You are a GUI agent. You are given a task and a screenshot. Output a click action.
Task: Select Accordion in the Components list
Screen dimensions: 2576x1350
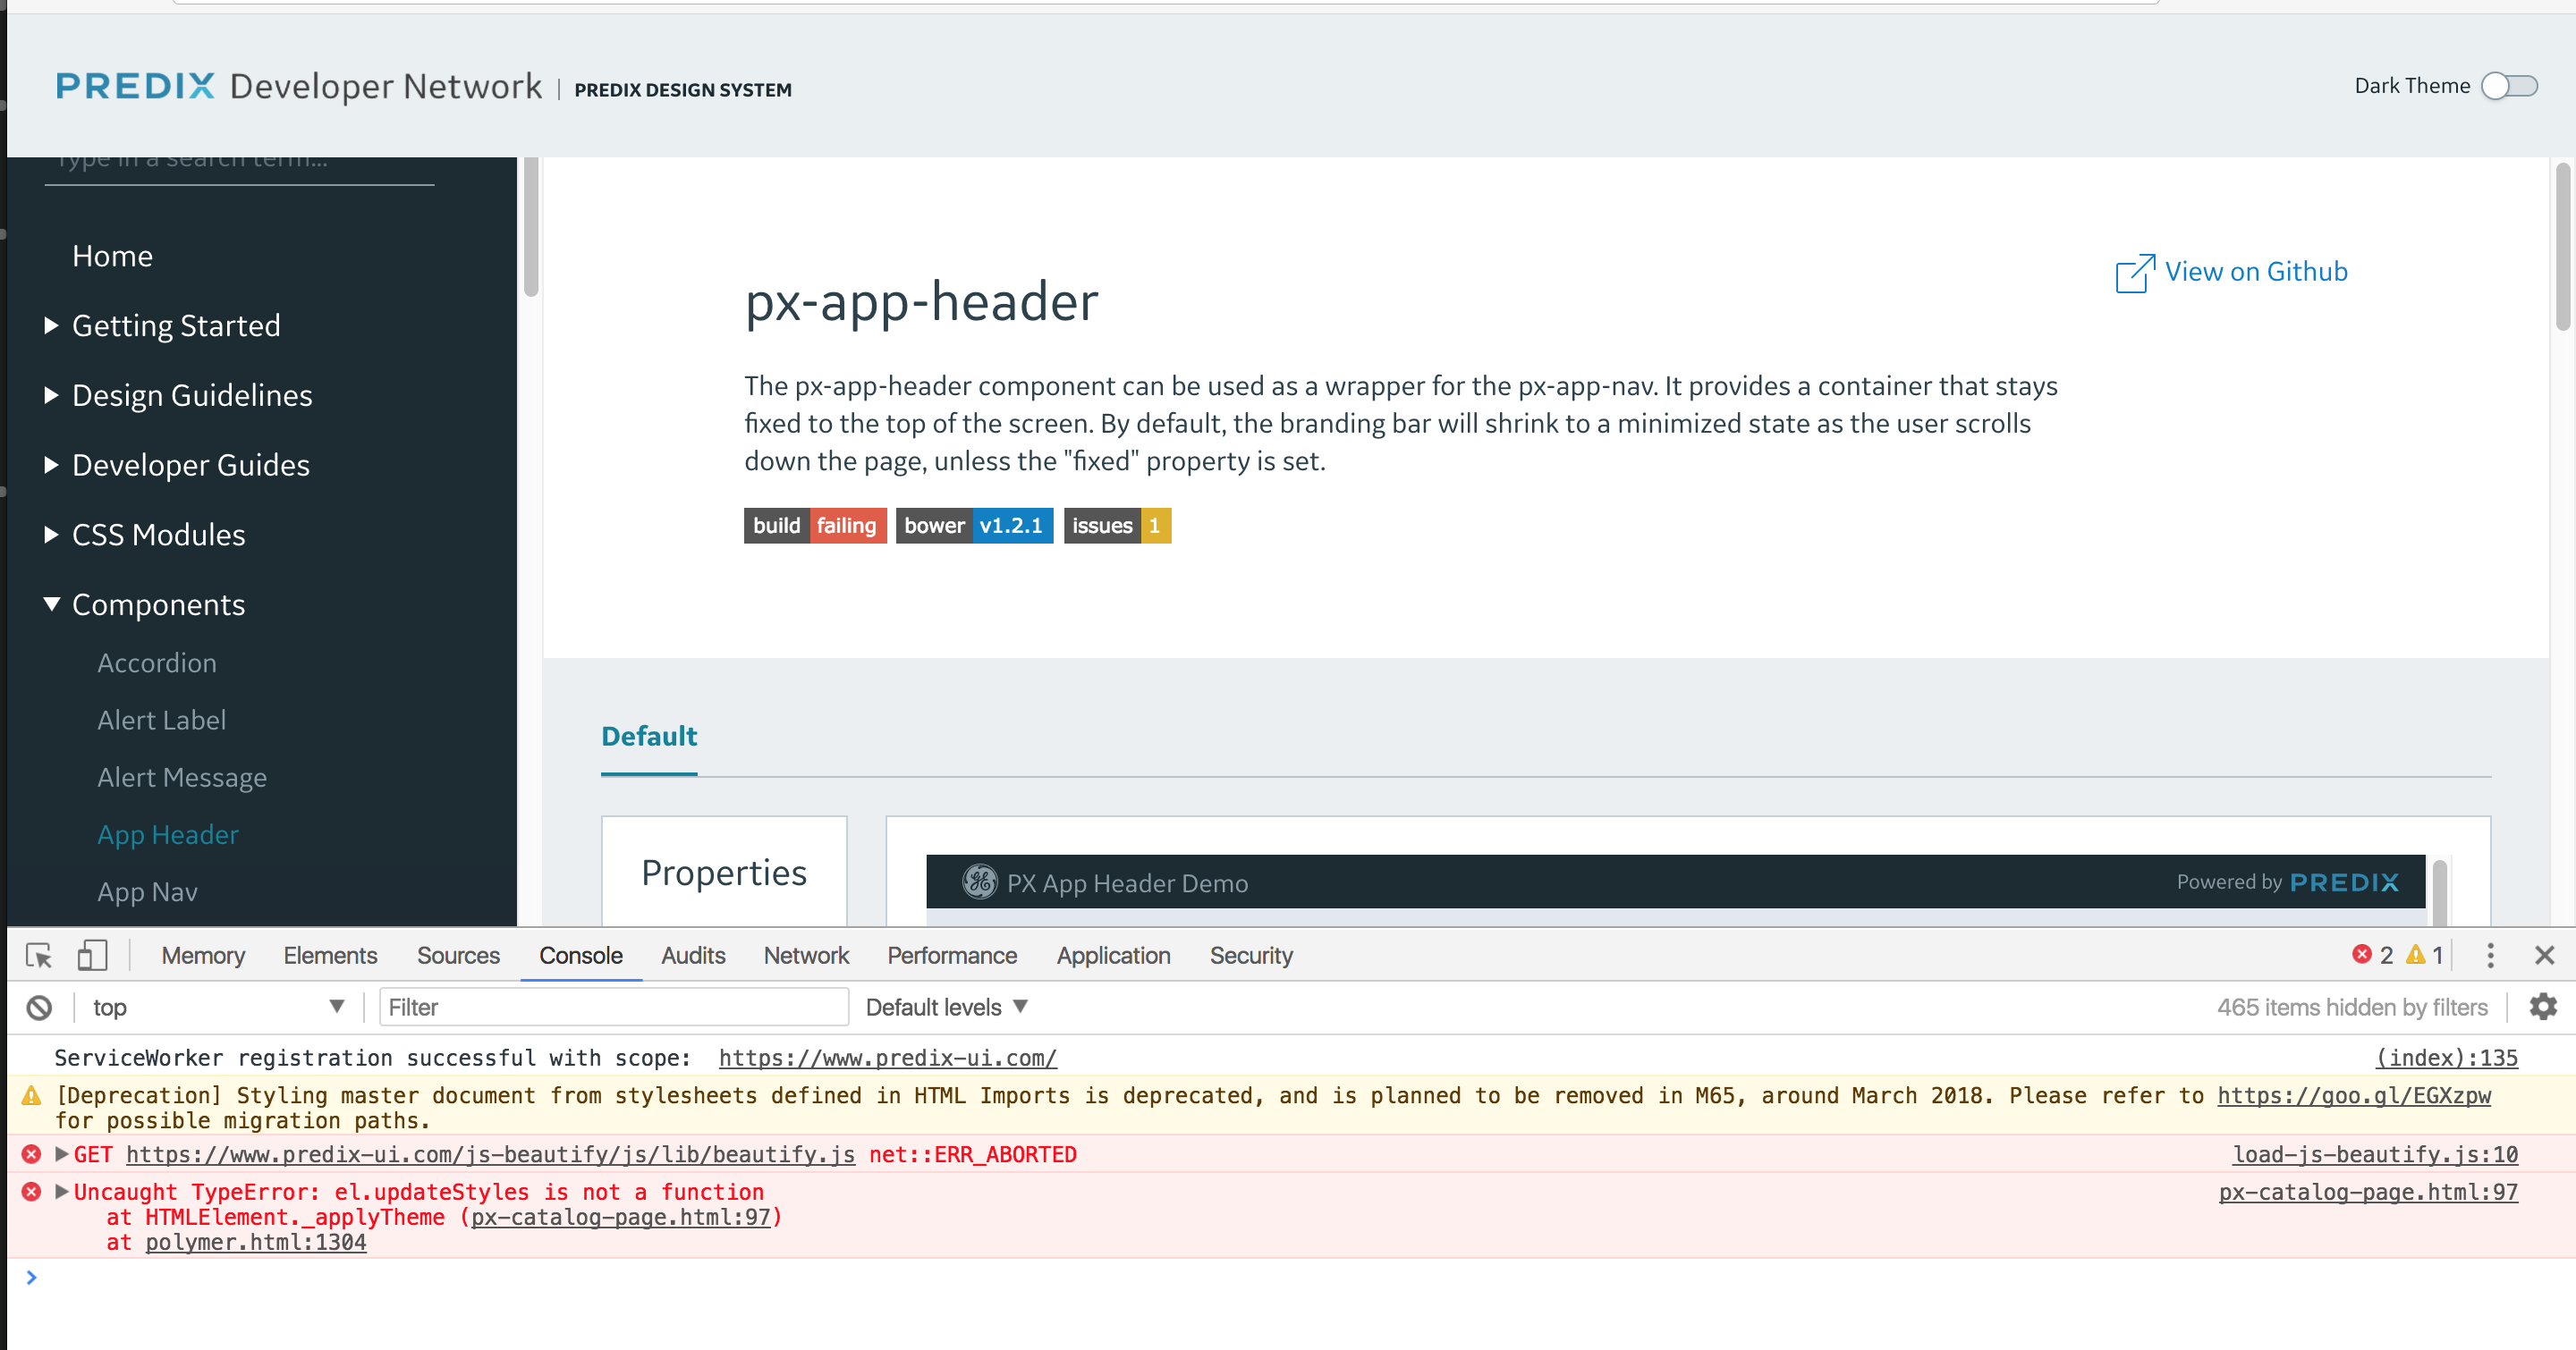click(x=157, y=662)
